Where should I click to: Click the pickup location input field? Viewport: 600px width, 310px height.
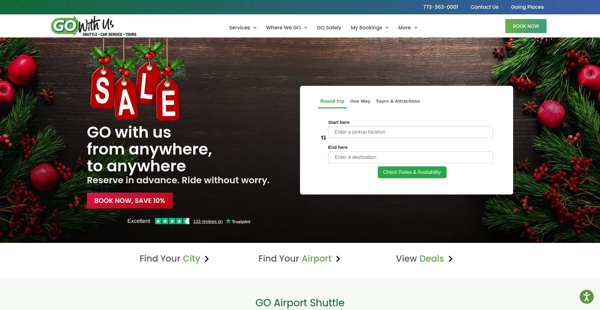410,132
